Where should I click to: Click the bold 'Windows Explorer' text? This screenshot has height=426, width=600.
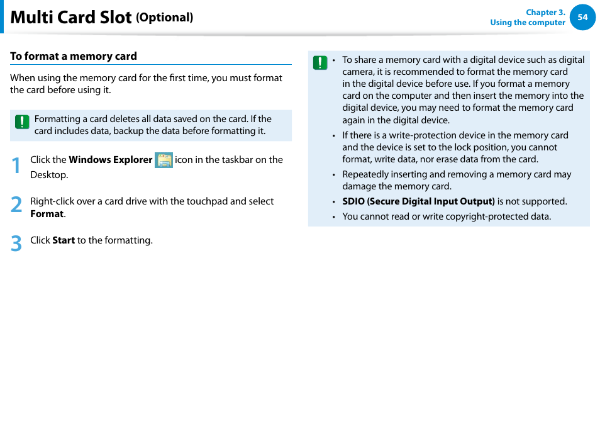point(111,160)
